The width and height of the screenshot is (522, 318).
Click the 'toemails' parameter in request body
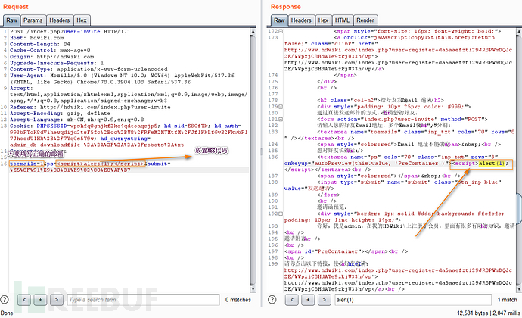(x=23, y=164)
